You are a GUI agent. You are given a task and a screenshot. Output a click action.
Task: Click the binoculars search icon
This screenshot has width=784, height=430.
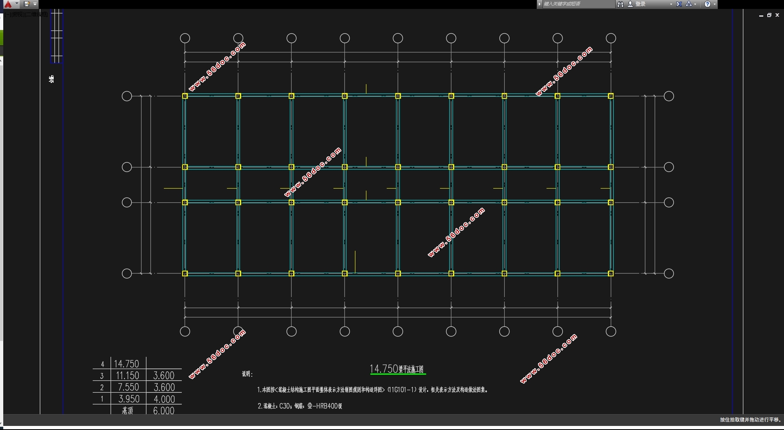(620, 4)
